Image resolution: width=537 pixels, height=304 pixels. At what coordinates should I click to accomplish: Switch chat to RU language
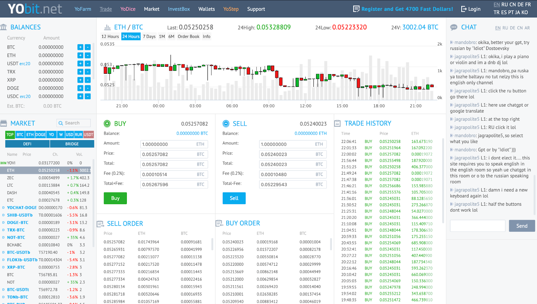(x=505, y=28)
